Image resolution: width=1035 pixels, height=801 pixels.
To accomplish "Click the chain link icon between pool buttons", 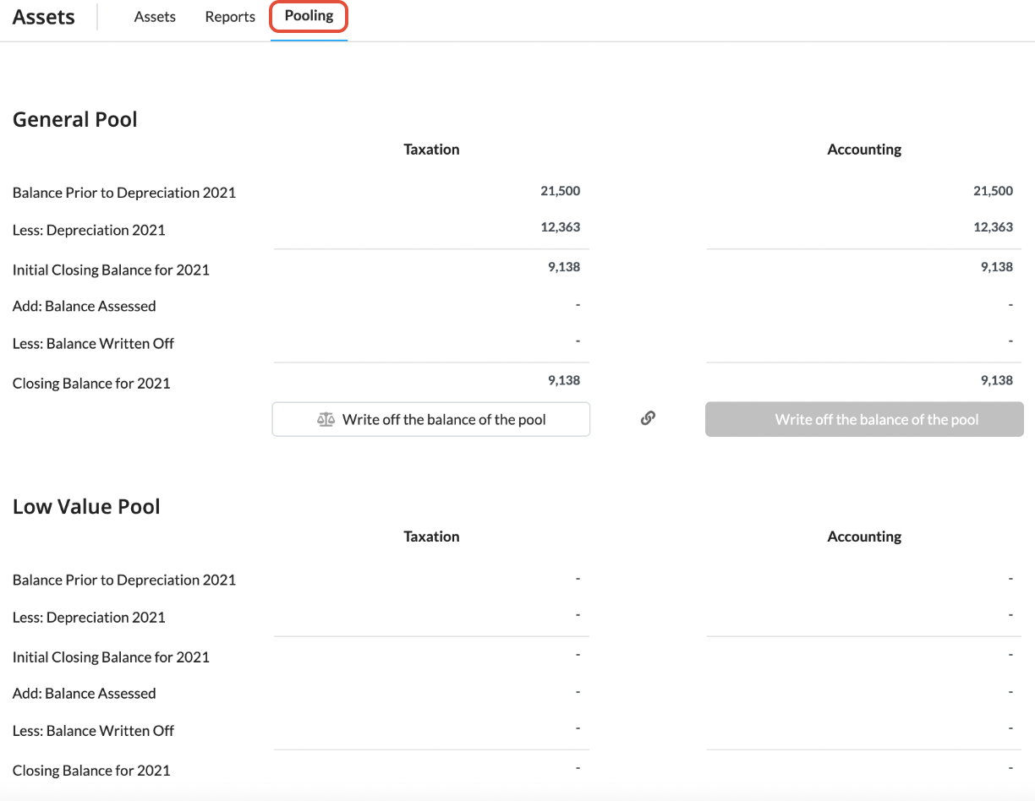I will point(648,417).
